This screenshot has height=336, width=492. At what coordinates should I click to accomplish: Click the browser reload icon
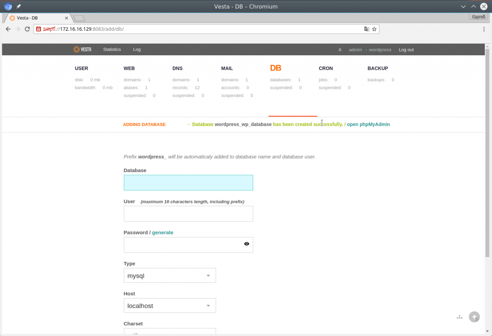tap(27, 29)
